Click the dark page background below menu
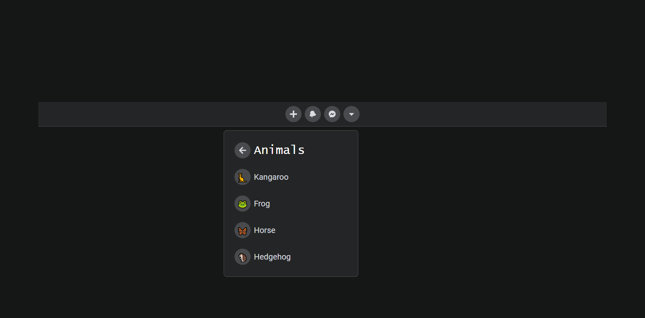The image size is (645, 318). pos(322,298)
